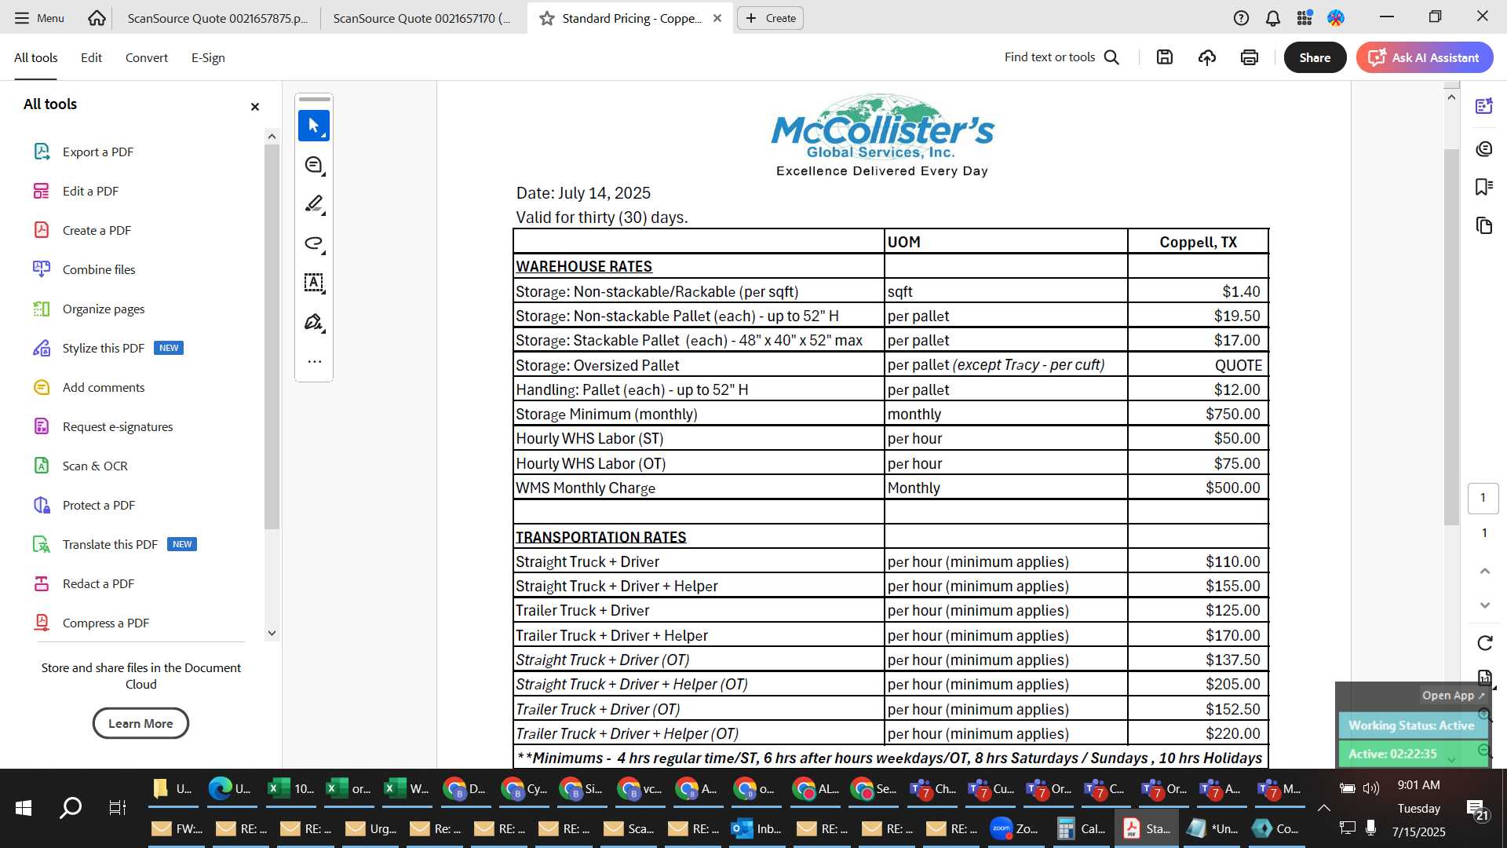Click the Learn More button
Screen dimensions: 1507x848
coord(140,723)
